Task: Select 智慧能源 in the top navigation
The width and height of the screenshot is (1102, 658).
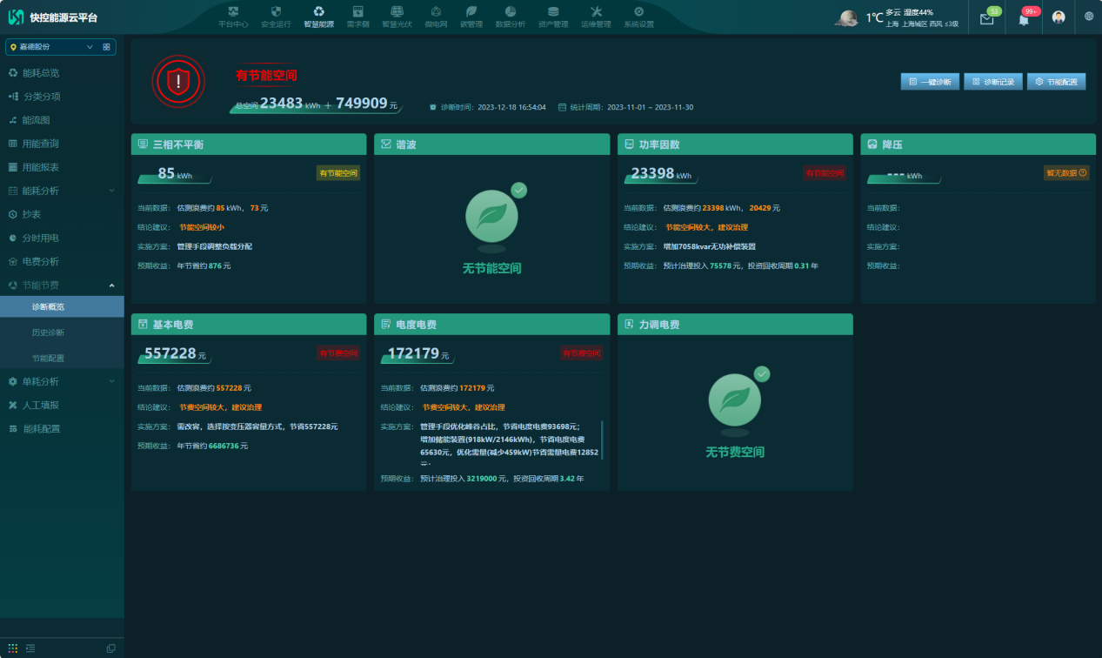Action: pos(318,17)
